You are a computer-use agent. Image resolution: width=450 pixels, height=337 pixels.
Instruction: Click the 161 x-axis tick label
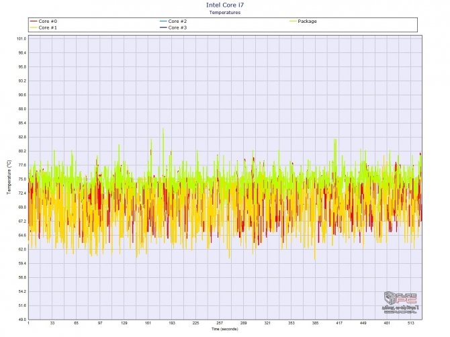tap(148, 323)
